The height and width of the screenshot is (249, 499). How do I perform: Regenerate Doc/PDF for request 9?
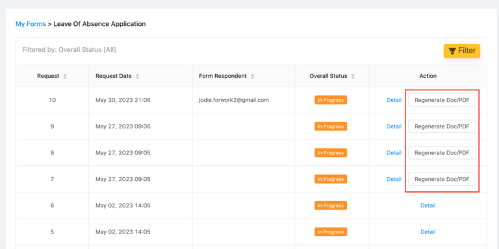[442, 126]
